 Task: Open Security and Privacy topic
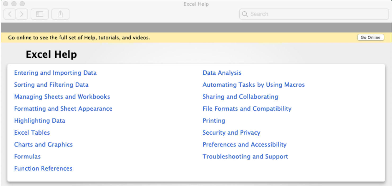pos(231,132)
